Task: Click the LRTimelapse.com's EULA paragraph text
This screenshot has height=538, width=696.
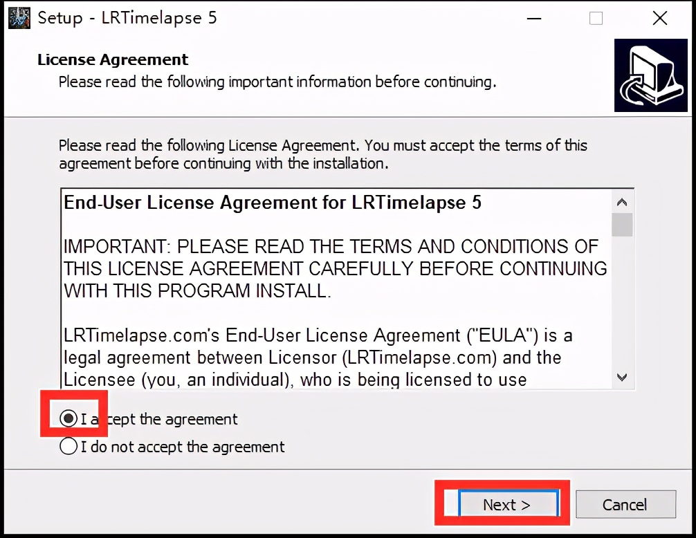Action: pos(318,358)
